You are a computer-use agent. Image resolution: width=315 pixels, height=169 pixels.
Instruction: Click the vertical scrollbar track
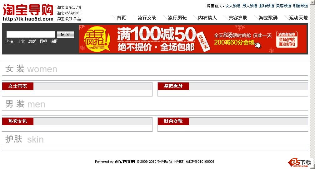click(x=312, y=84)
